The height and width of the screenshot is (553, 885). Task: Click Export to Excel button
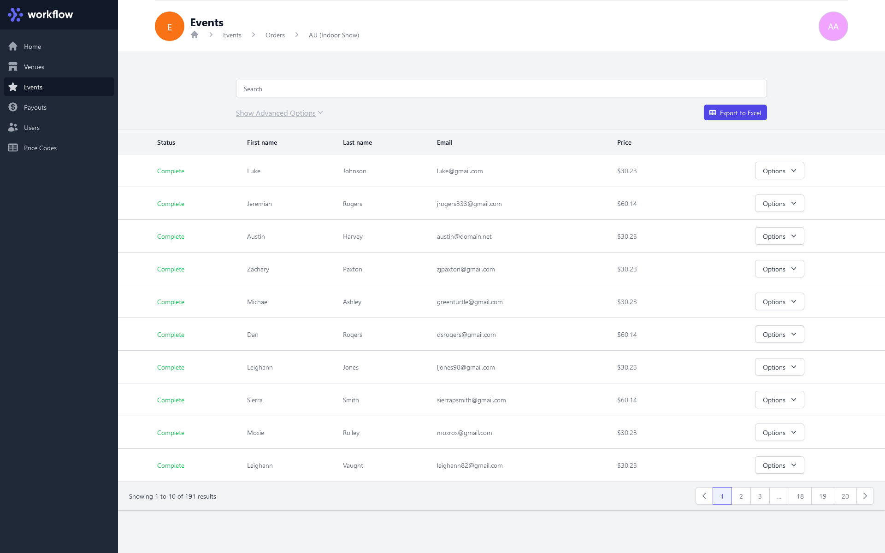coord(735,113)
